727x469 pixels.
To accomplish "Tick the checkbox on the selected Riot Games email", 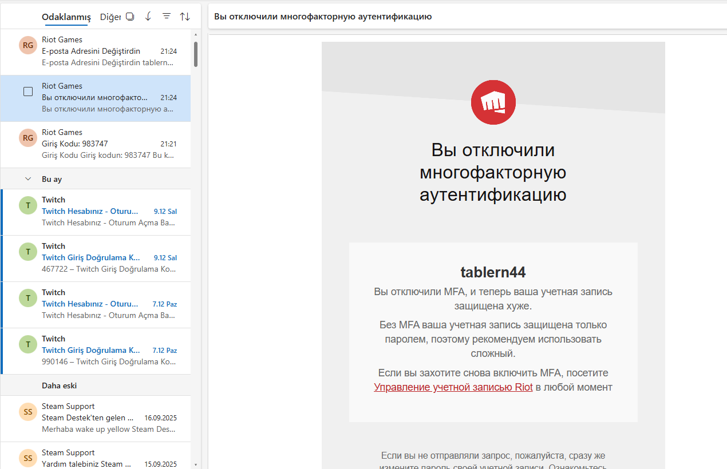I will (27, 92).
